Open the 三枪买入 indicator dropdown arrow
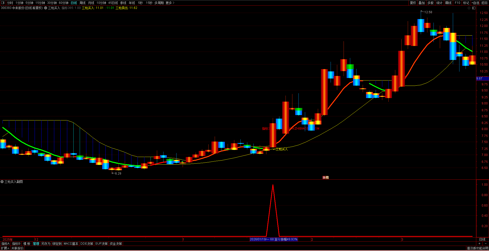 click(x=46, y=8)
